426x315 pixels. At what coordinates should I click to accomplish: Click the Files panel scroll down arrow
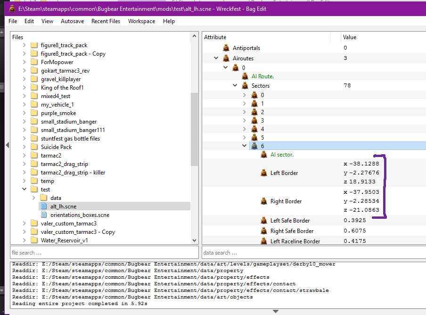tap(194, 240)
